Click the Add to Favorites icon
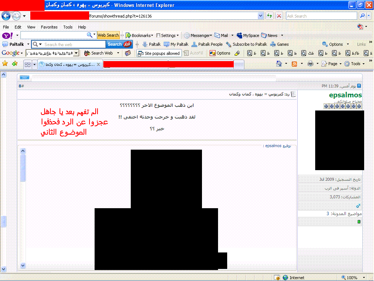The image size is (374, 281). (15, 64)
